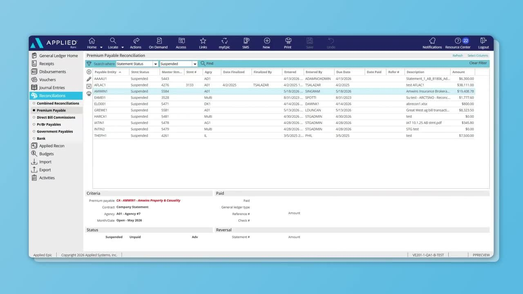Screen dimensions: 523x294
Task: Open the SMS toolbar item
Action: (x=246, y=43)
